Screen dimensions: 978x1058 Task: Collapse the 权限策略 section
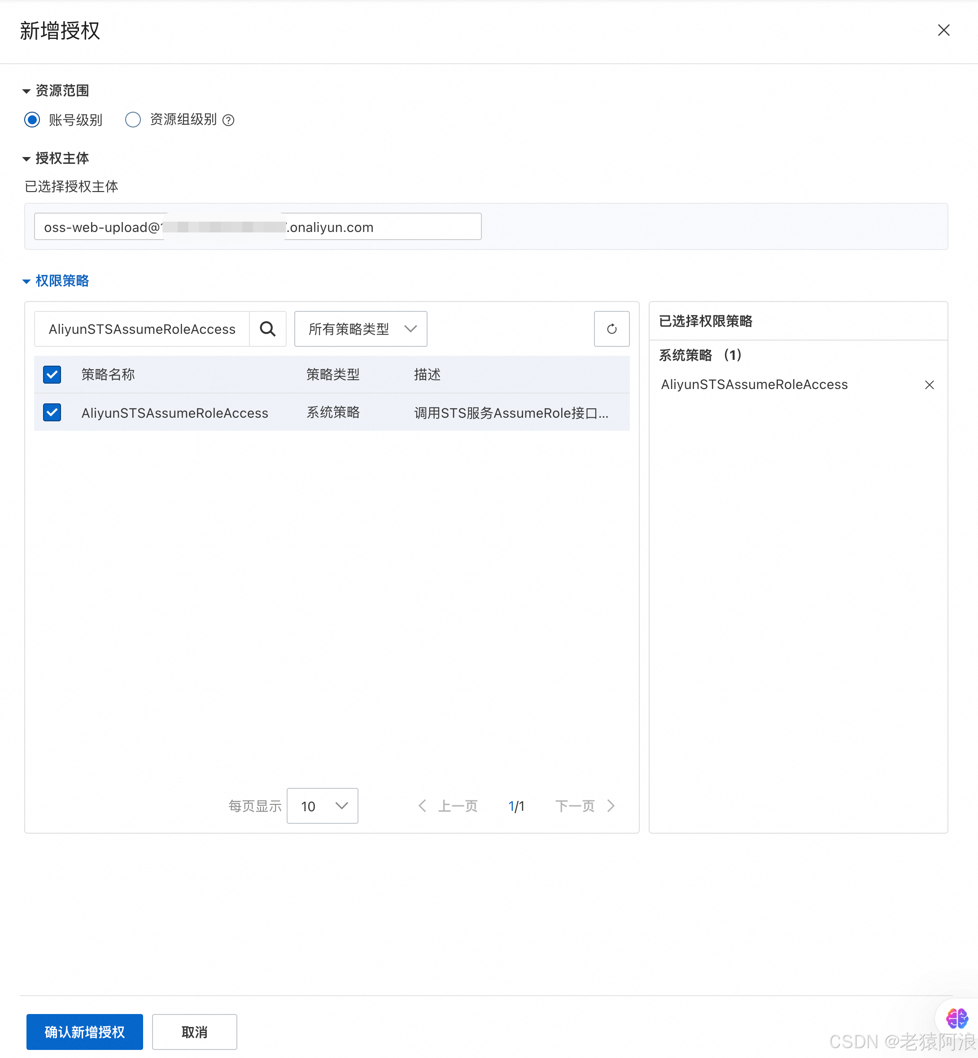point(26,281)
